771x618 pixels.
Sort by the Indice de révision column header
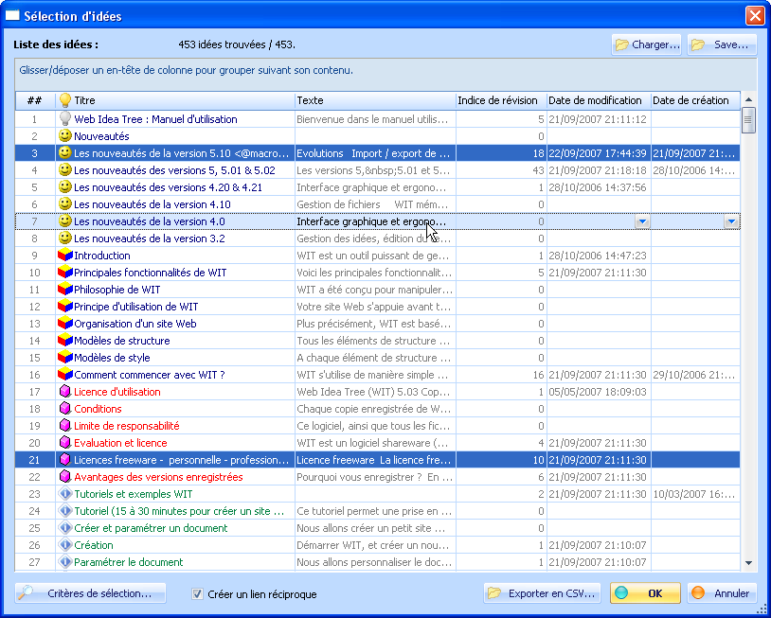pos(498,100)
